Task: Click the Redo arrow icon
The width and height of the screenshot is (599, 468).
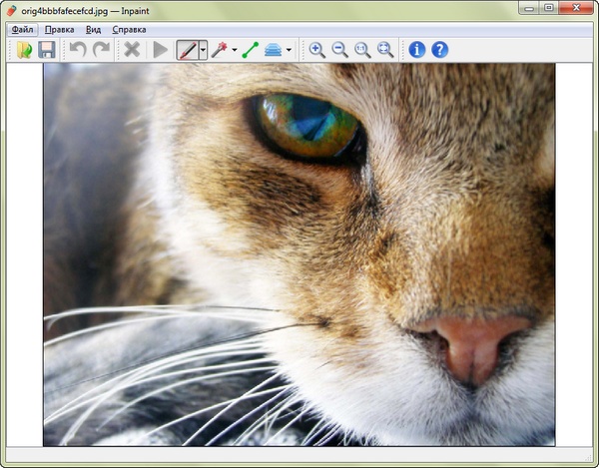Action: tap(101, 49)
